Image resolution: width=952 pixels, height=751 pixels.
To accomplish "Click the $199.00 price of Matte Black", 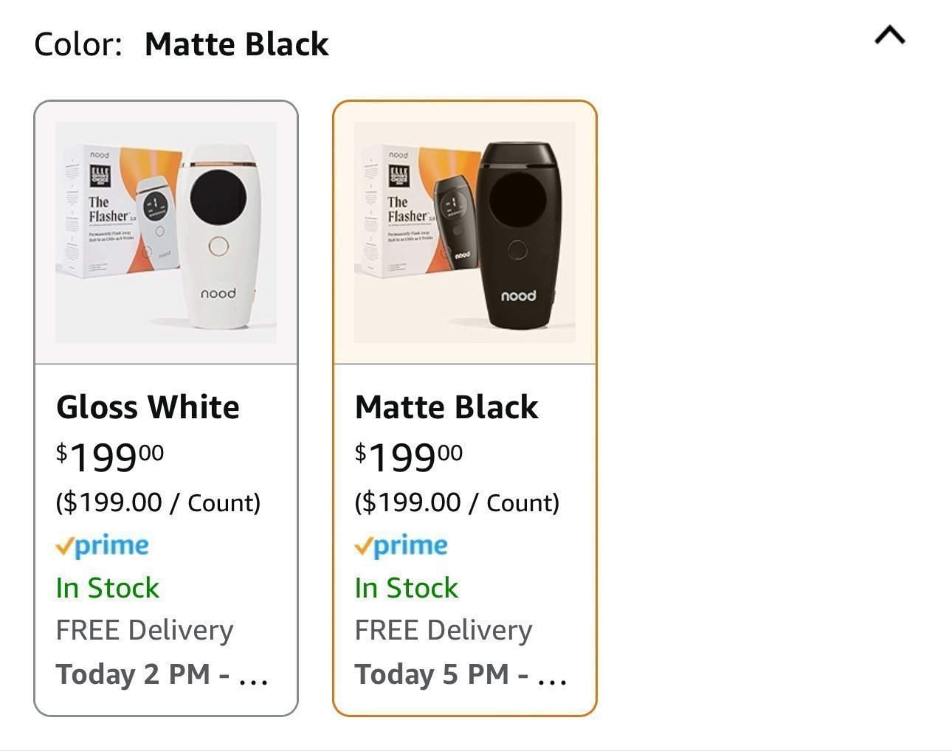I will [409, 457].
